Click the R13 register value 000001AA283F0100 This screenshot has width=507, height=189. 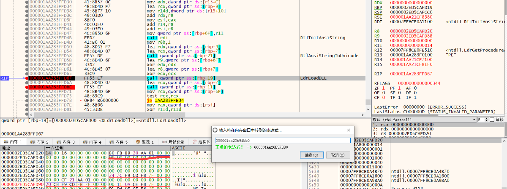point(412,55)
